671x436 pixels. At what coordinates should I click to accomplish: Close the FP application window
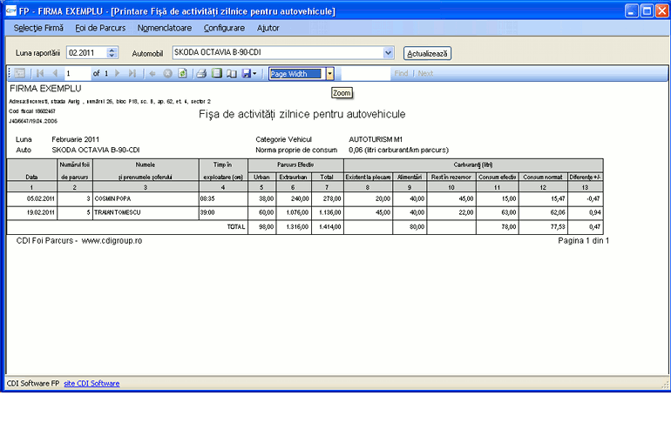[662, 11]
